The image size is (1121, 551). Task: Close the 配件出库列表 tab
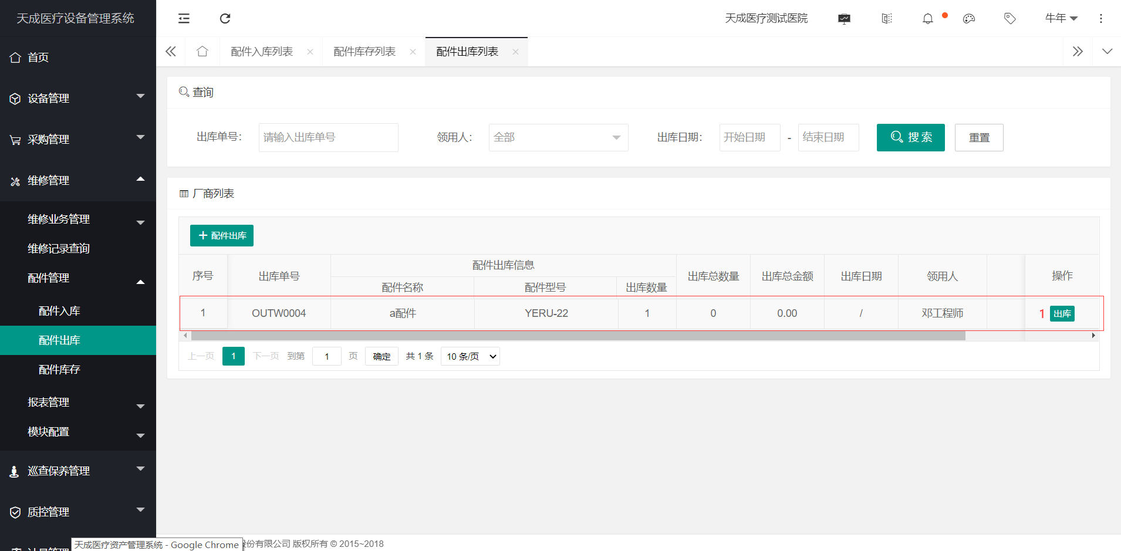515,52
